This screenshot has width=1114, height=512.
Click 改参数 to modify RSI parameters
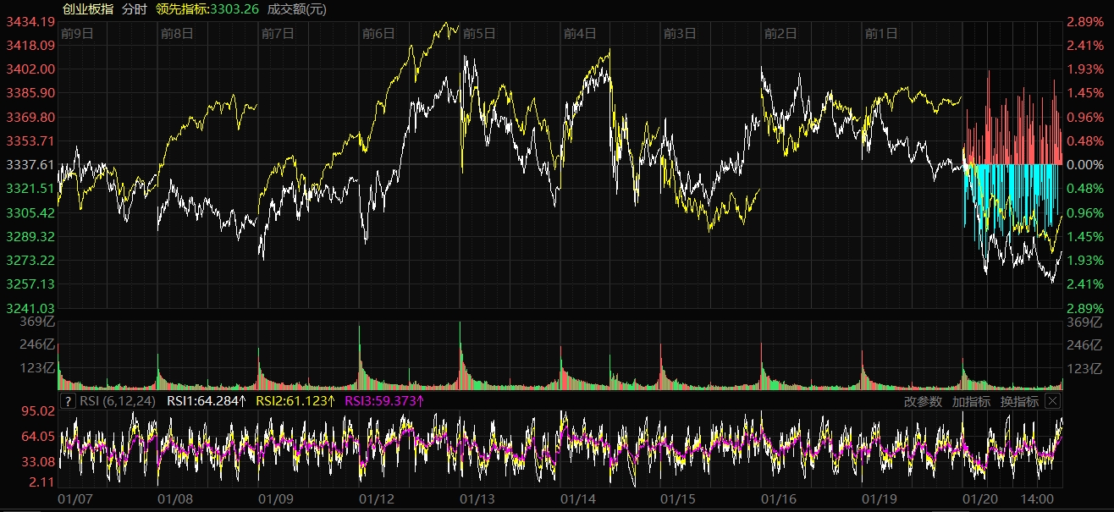point(923,401)
